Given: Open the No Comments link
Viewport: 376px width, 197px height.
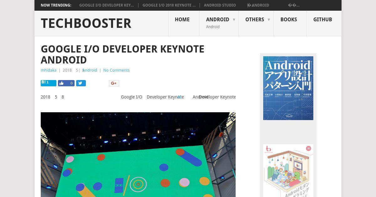Looking at the screenshot, I should pyautogui.click(x=116, y=70).
